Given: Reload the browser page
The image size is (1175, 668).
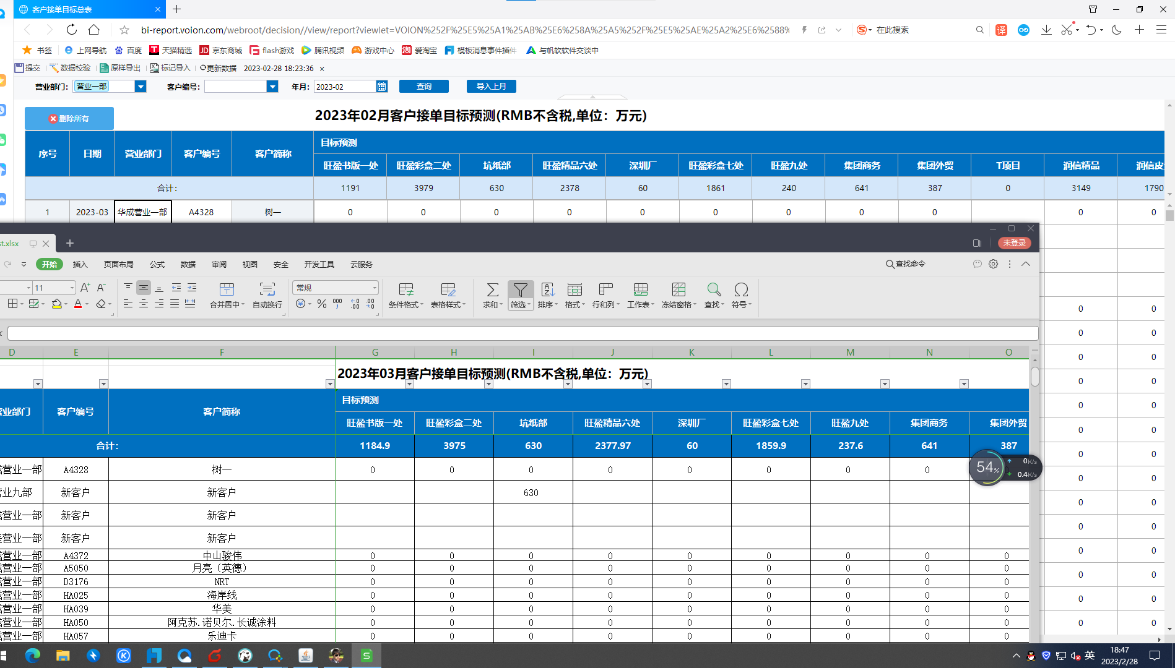Looking at the screenshot, I should tap(72, 30).
